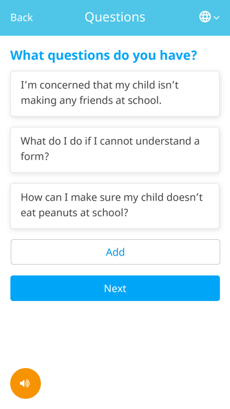
Task: Tap the orange speaker audio button
Action: 26,383
